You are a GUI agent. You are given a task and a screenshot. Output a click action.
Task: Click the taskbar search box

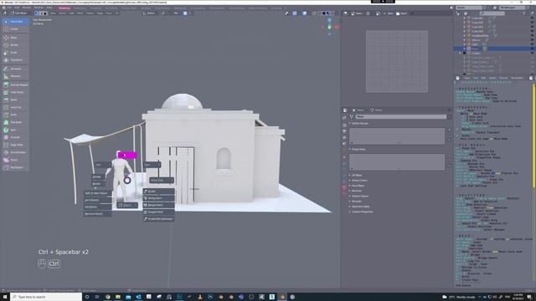[x=47, y=297]
